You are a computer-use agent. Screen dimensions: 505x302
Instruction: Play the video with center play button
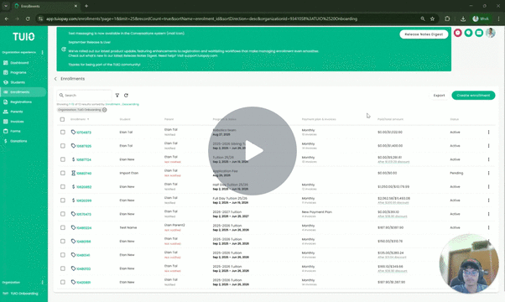click(x=252, y=151)
